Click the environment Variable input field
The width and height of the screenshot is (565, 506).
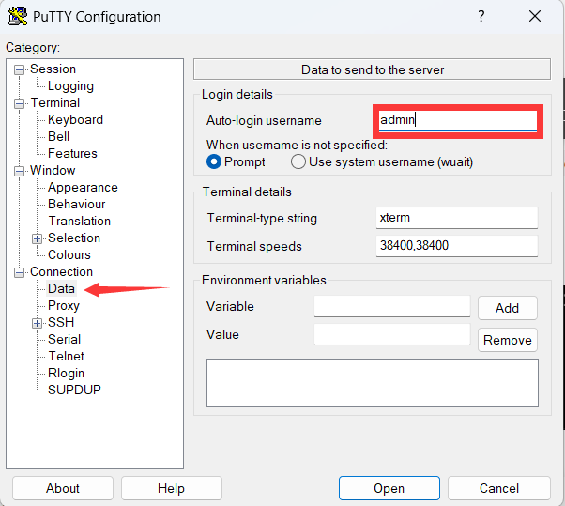392,306
